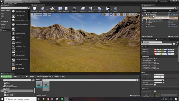Enable the Edit Layers checkbox
Viewport: 179px width, 101px height.
click(155, 91)
